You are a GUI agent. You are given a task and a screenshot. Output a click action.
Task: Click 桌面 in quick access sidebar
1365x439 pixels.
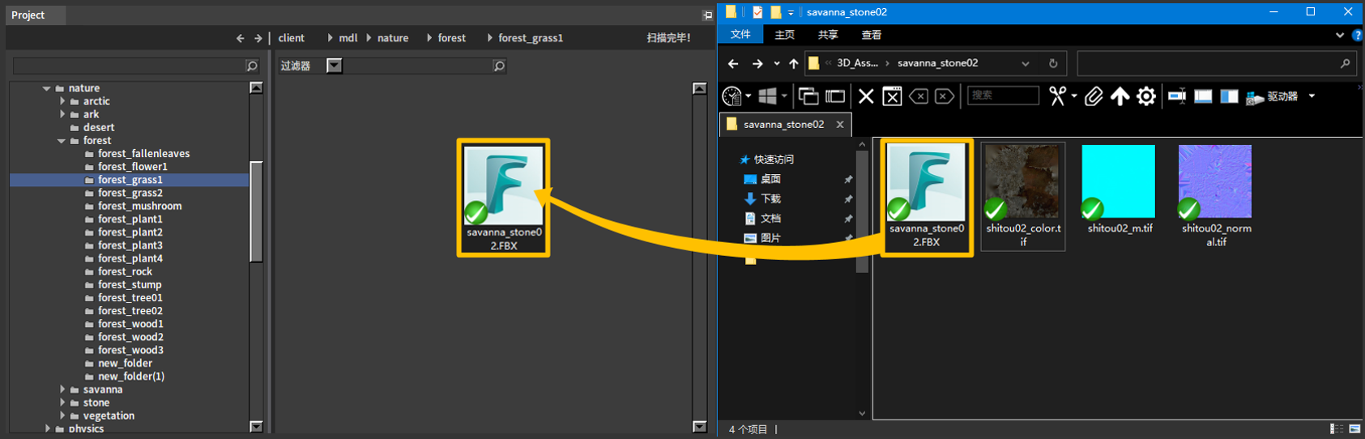click(770, 179)
